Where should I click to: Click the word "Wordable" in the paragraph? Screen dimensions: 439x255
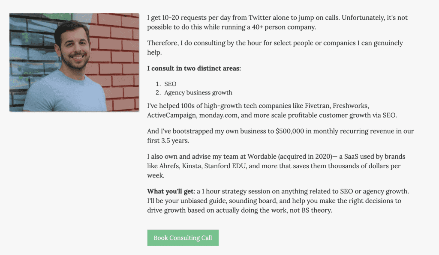tap(262, 157)
